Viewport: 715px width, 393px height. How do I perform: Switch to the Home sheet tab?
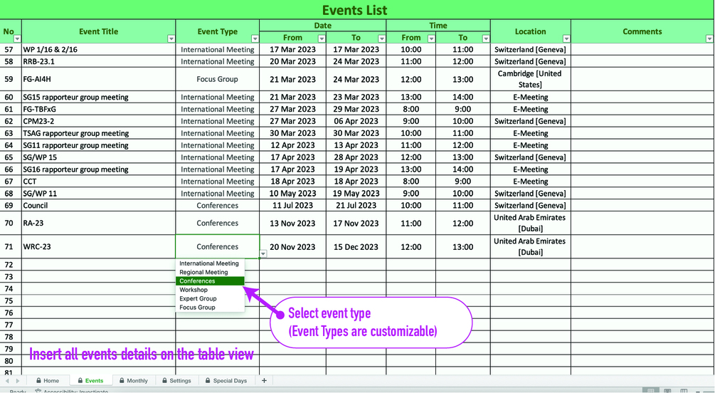pos(48,381)
